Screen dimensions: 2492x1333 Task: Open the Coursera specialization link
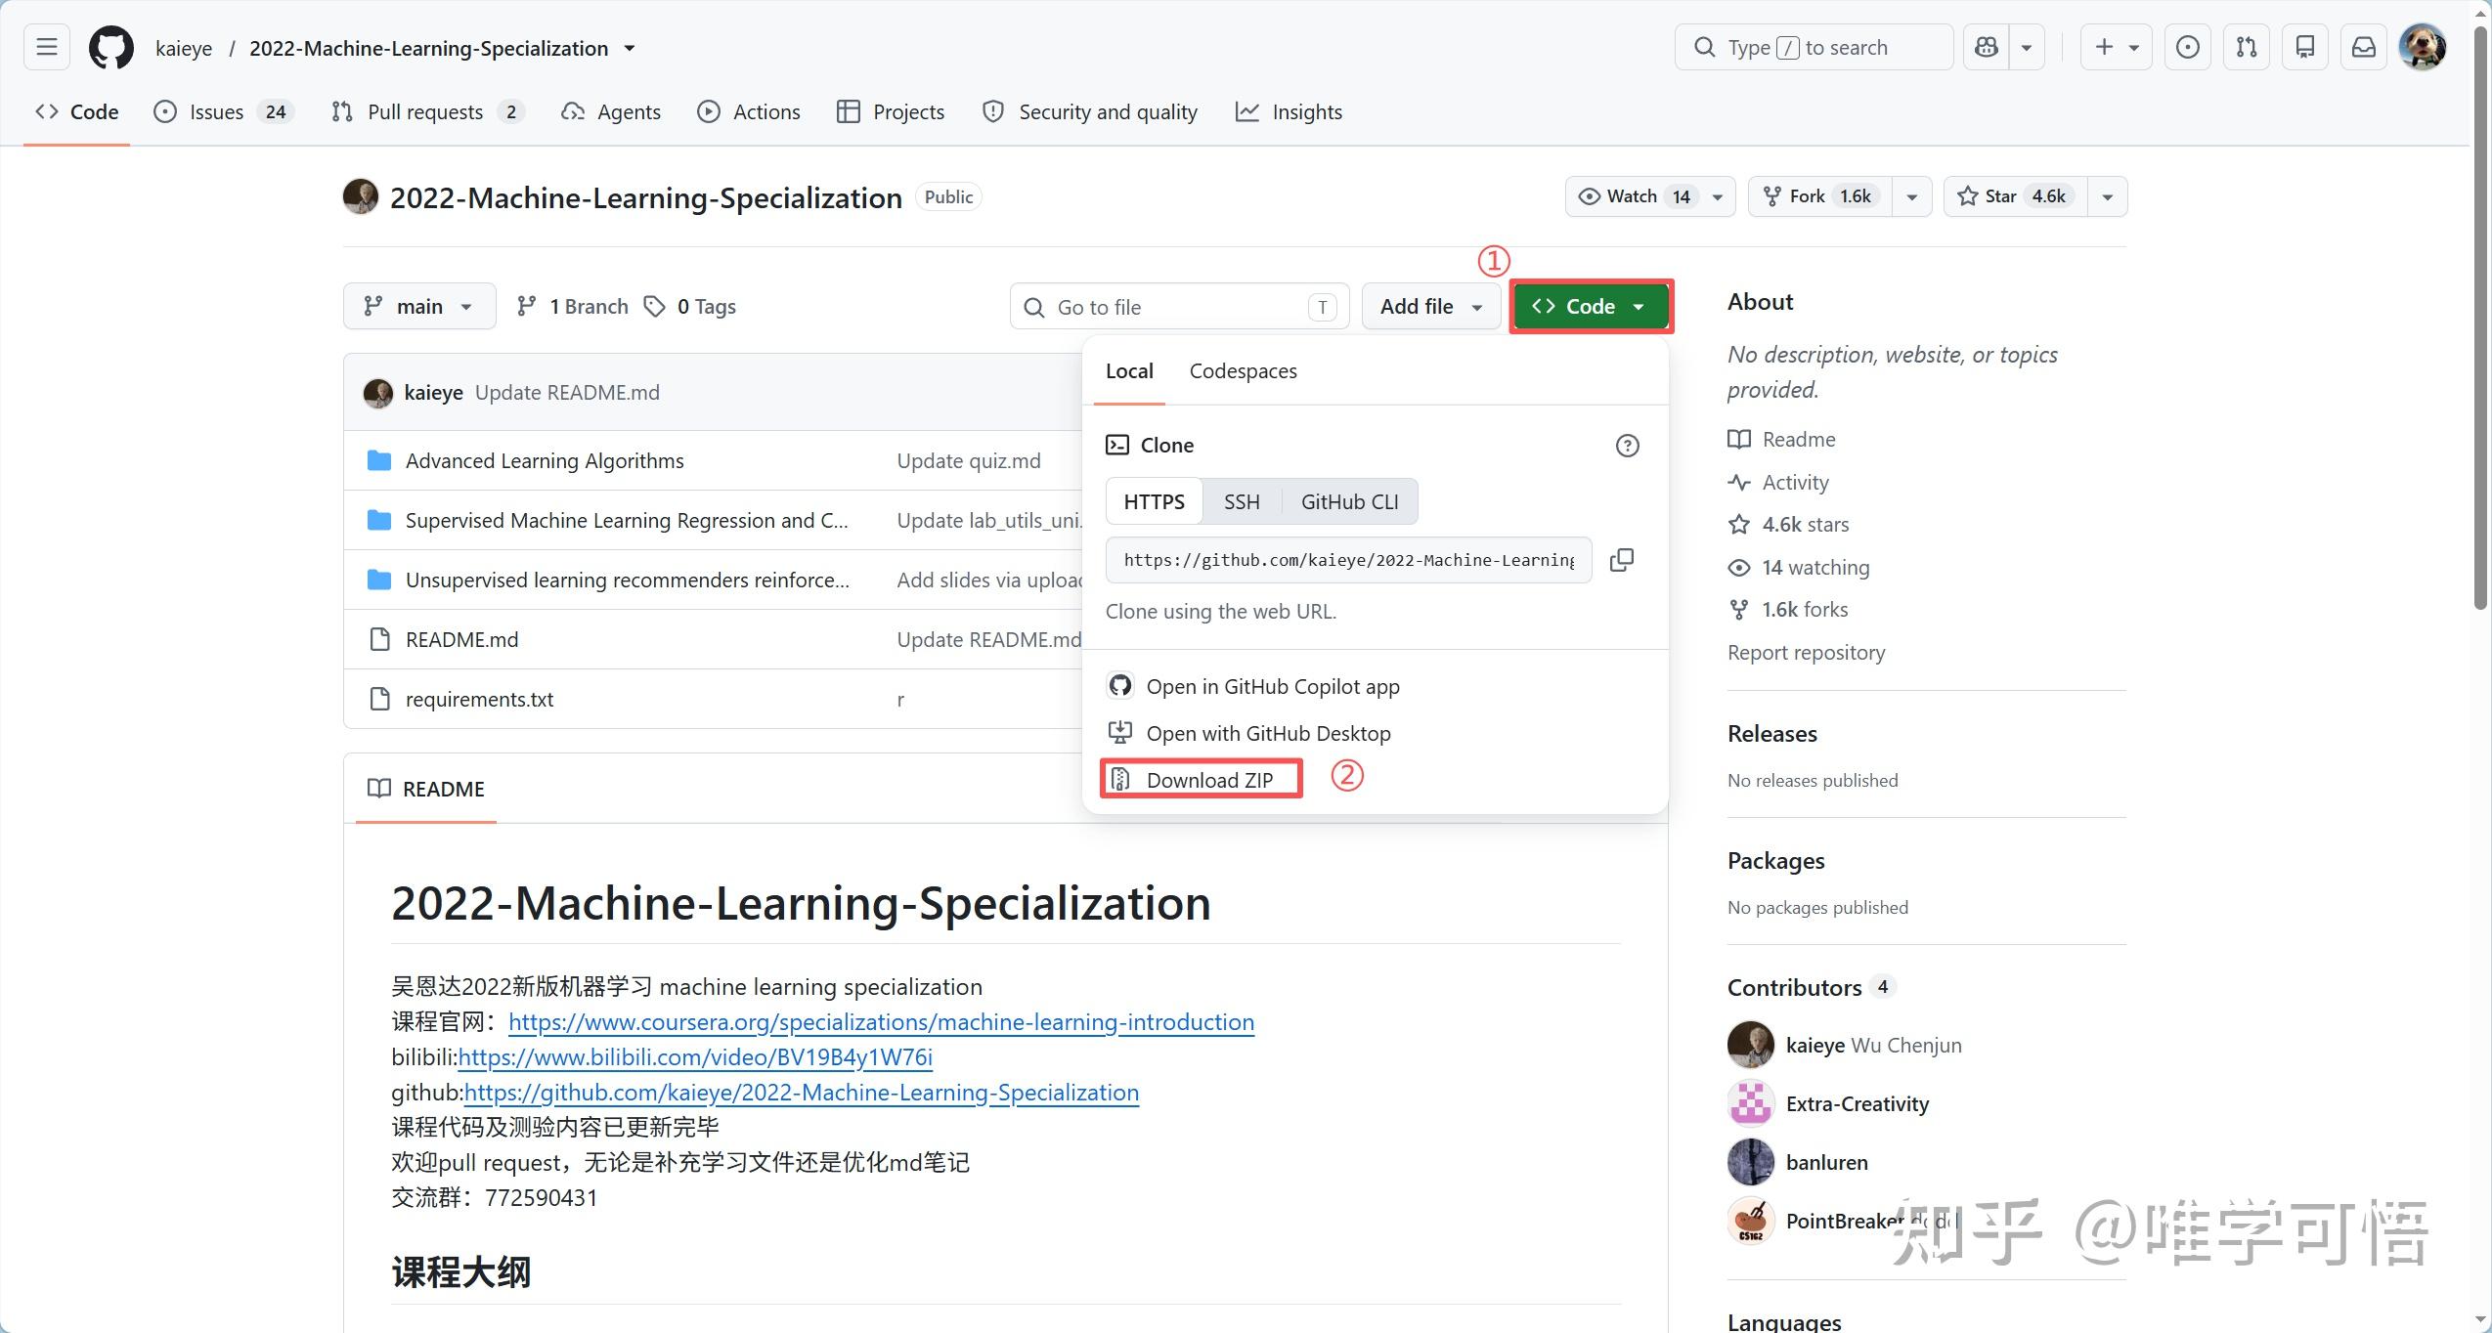881,1022
